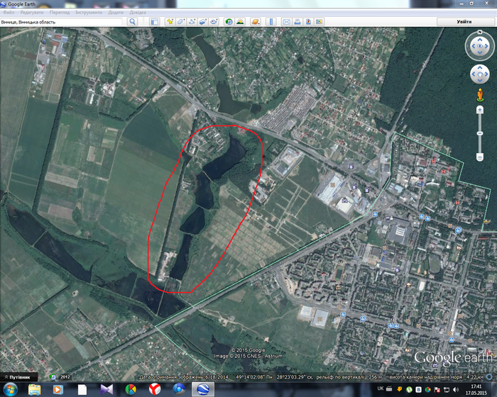Click the move-down arrow on the hand joystick
This screenshot has width=497, height=397.
click(479, 81)
